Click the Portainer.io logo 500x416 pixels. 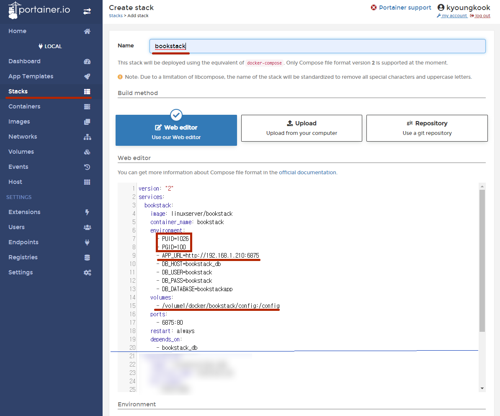(x=39, y=10)
